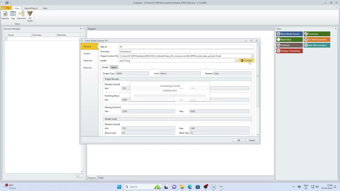Select the Economics task
The width and height of the screenshot is (340, 191).
pyautogui.click(x=317, y=34)
